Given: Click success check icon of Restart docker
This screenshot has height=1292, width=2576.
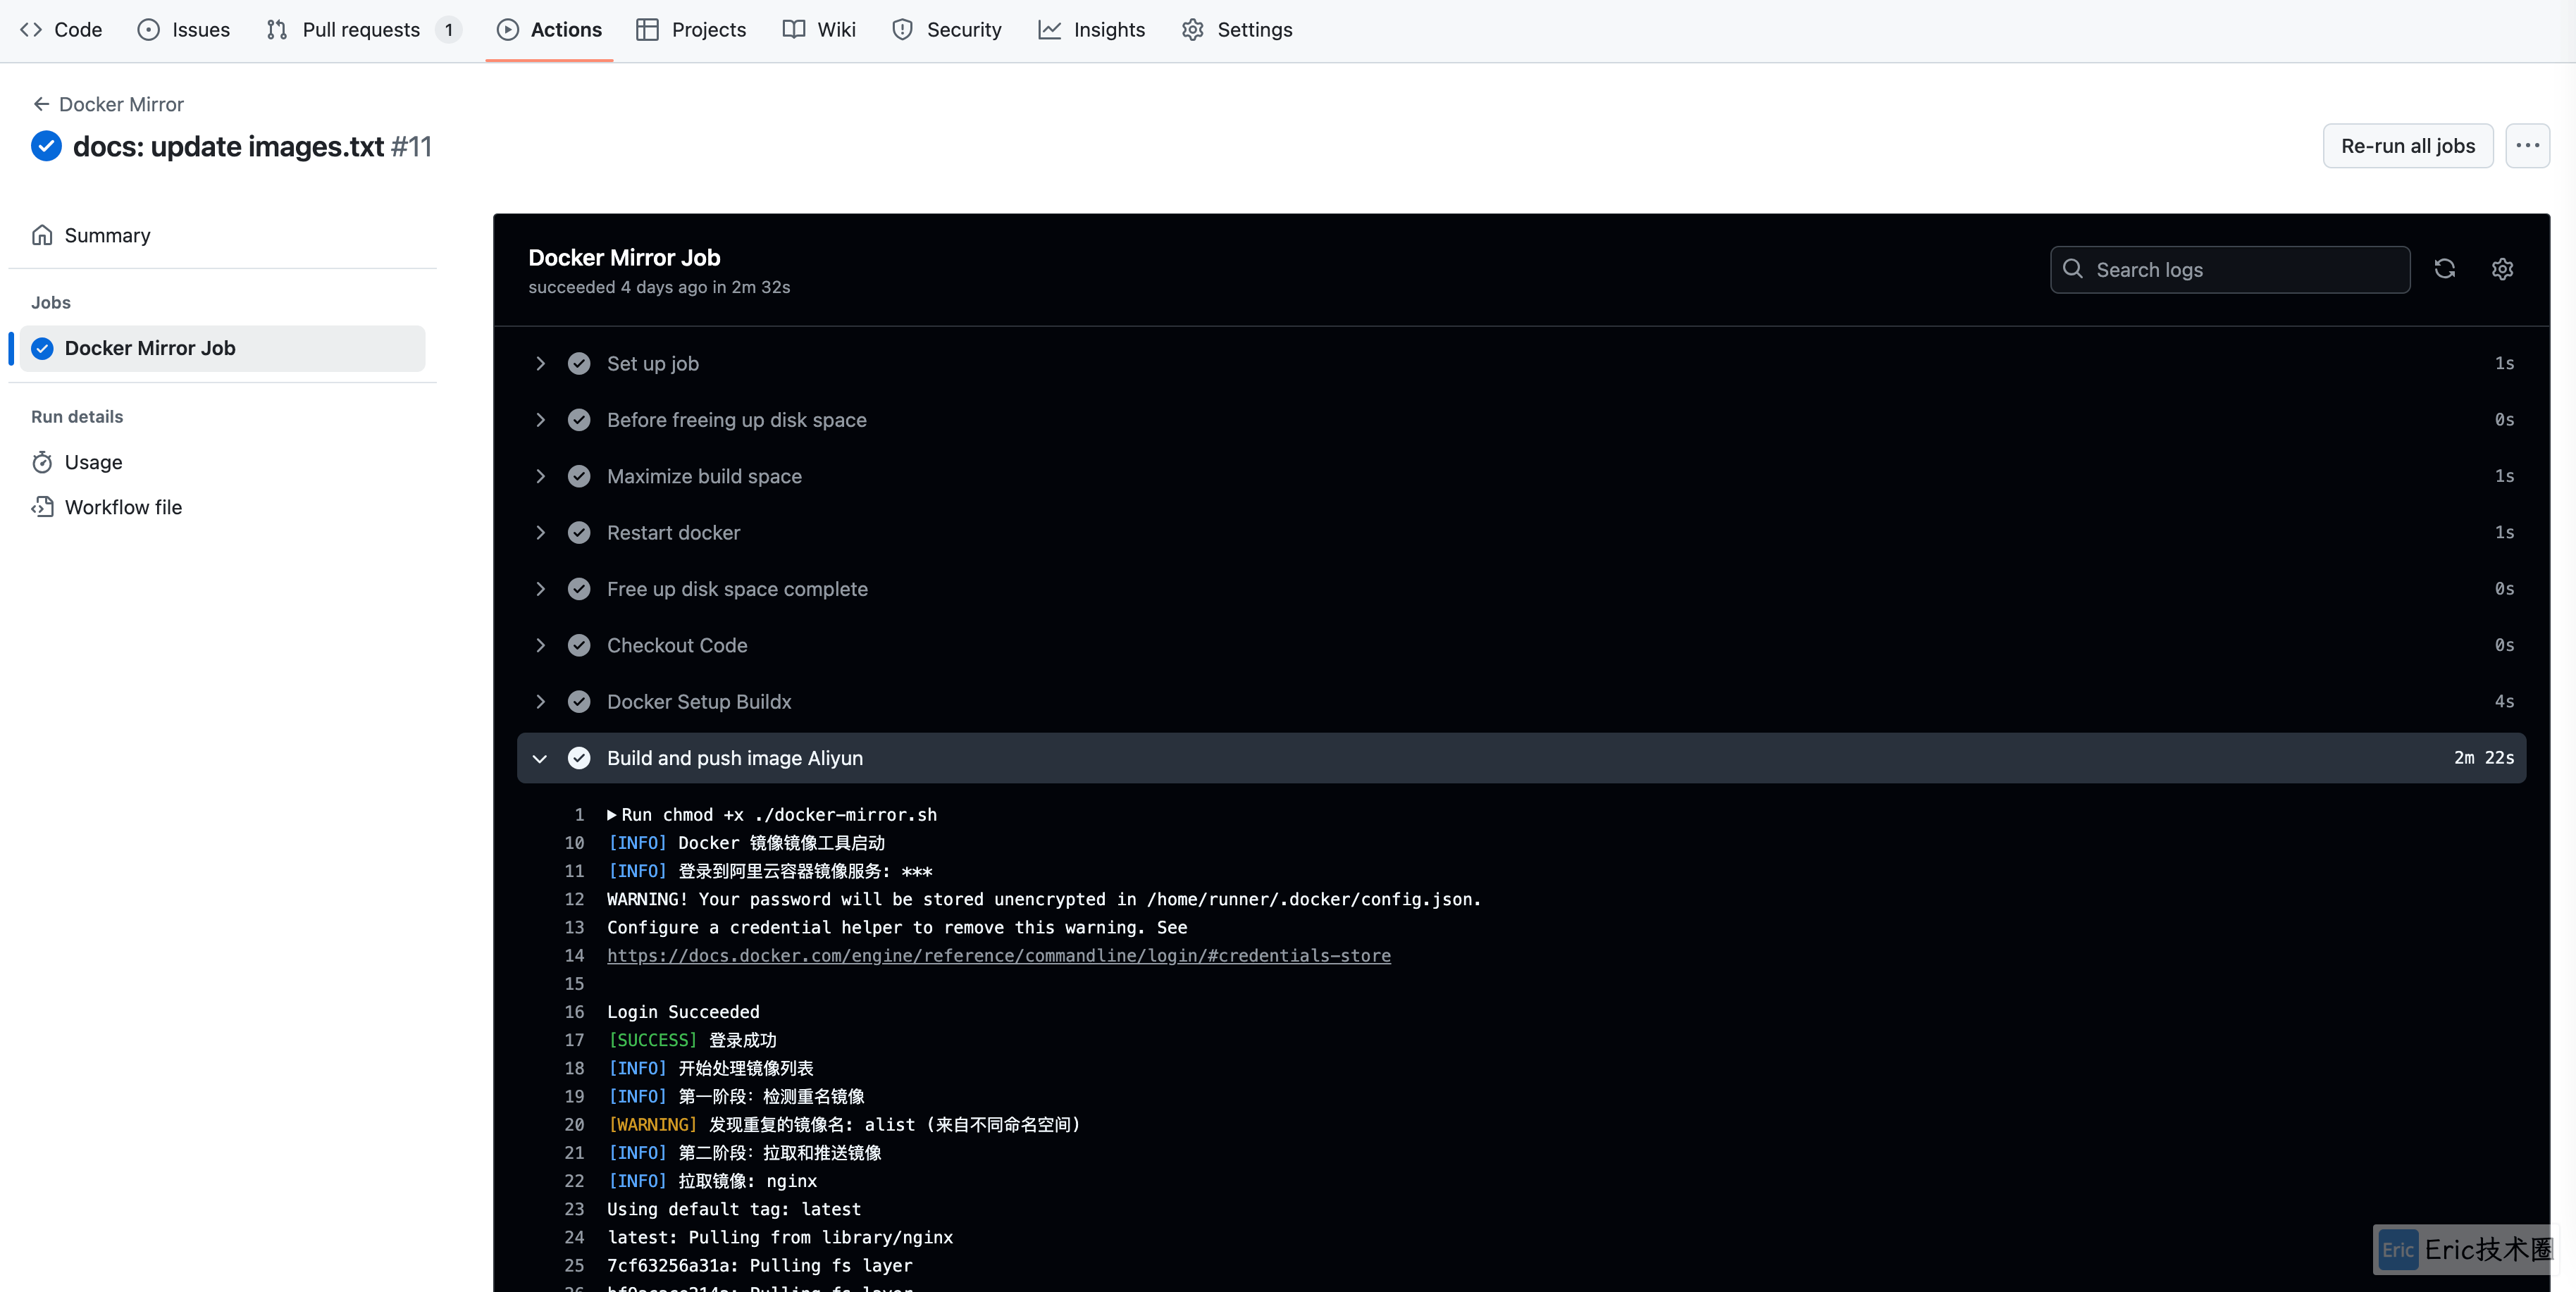Looking at the screenshot, I should click(x=579, y=532).
